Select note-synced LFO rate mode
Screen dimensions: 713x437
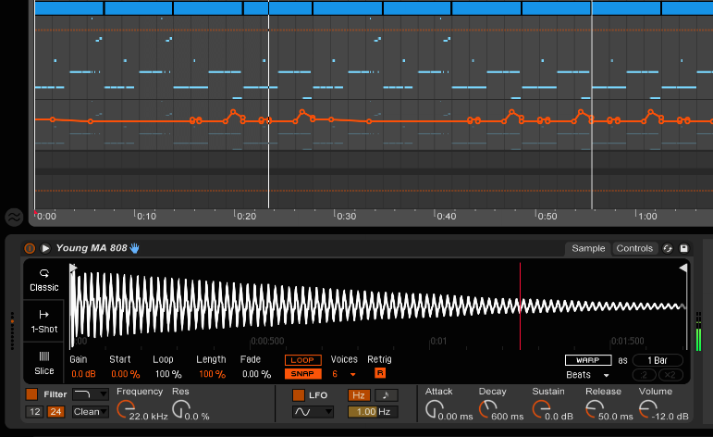(386, 395)
